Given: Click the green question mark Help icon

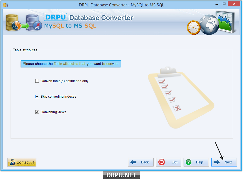Looking at the screenshot, I should click(x=189, y=162).
